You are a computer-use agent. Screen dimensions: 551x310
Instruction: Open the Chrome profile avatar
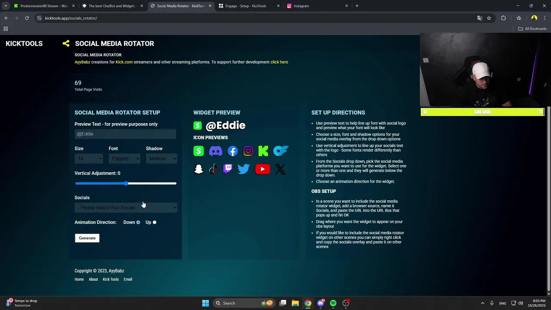tap(534, 18)
